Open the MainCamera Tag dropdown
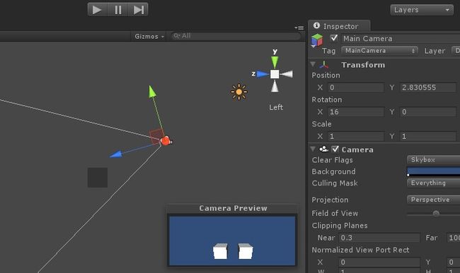This screenshot has height=273, width=460. [x=379, y=51]
